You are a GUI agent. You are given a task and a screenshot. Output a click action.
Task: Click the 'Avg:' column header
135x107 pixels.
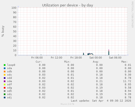coord(96,62)
